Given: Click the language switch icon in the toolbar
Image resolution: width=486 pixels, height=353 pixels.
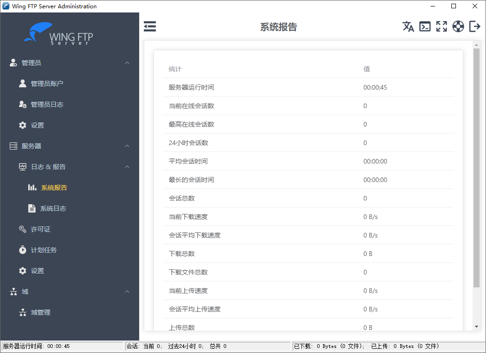Looking at the screenshot, I should [x=408, y=26].
